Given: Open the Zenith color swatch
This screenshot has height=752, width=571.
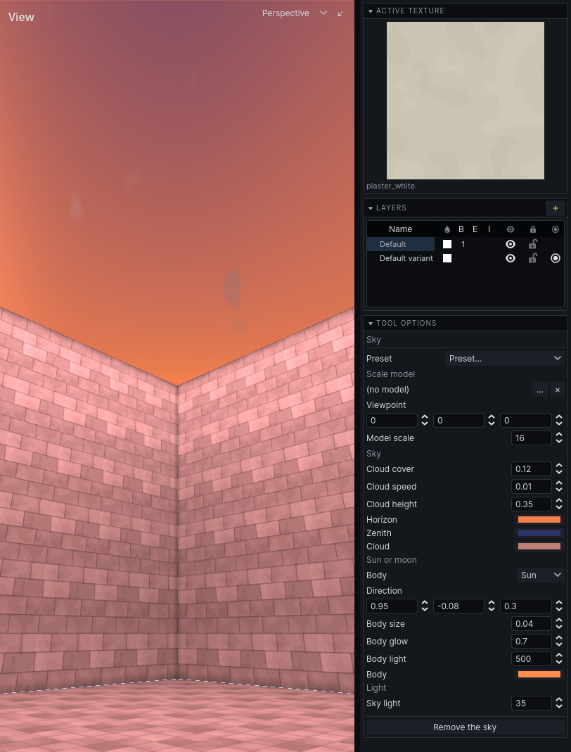Looking at the screenshot, I should [x=539, y=533].
